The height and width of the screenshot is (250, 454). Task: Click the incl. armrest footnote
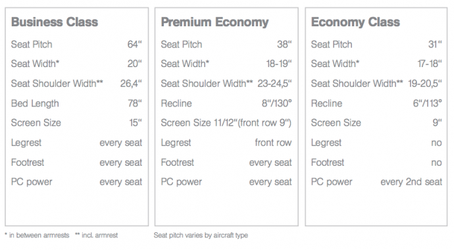(97, 236)
